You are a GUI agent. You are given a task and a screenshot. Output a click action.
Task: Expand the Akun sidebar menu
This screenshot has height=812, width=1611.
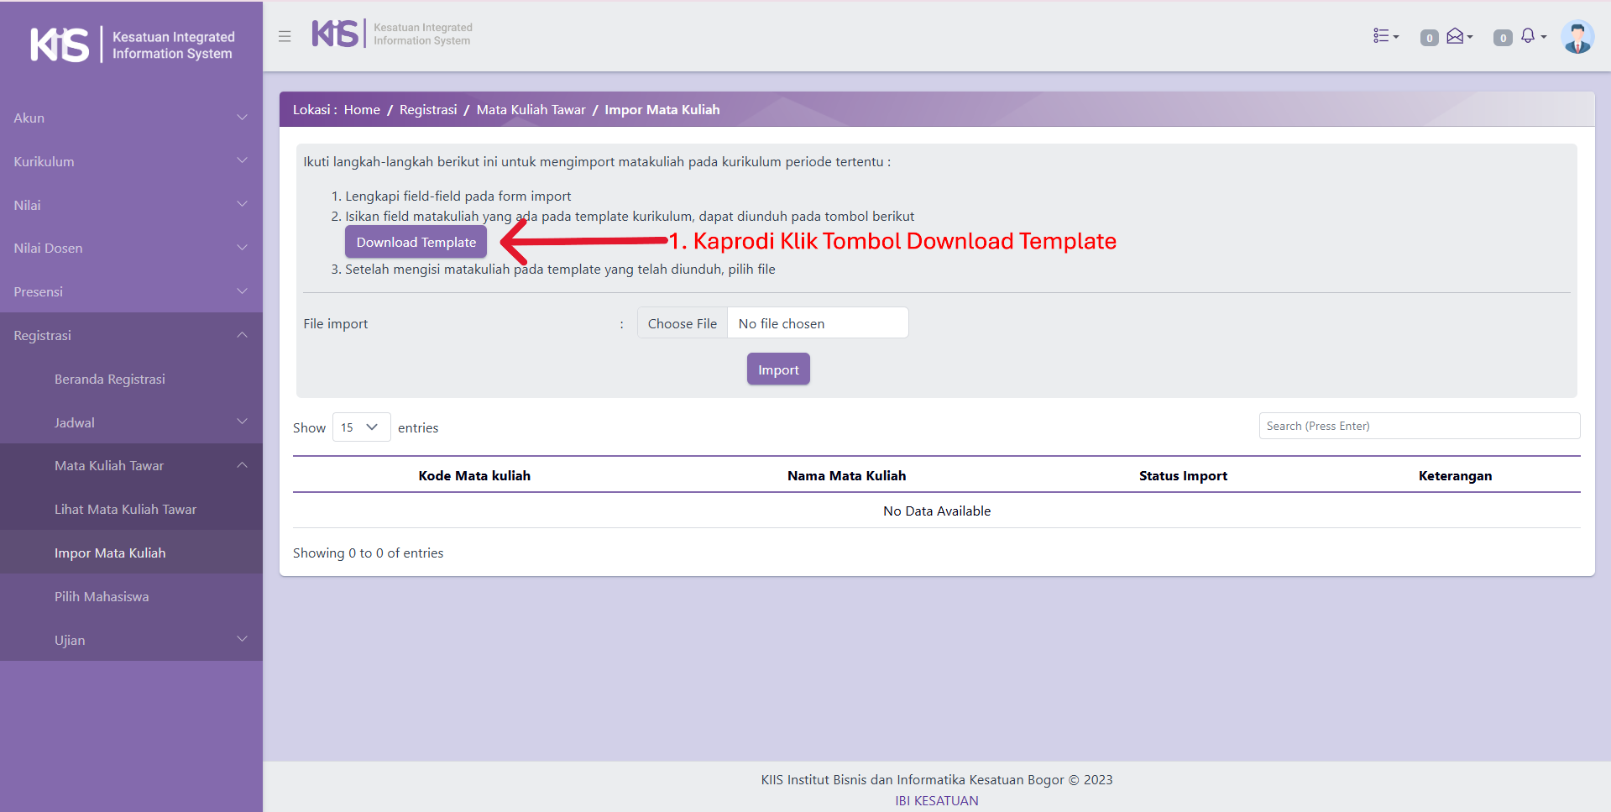point(131,118)
